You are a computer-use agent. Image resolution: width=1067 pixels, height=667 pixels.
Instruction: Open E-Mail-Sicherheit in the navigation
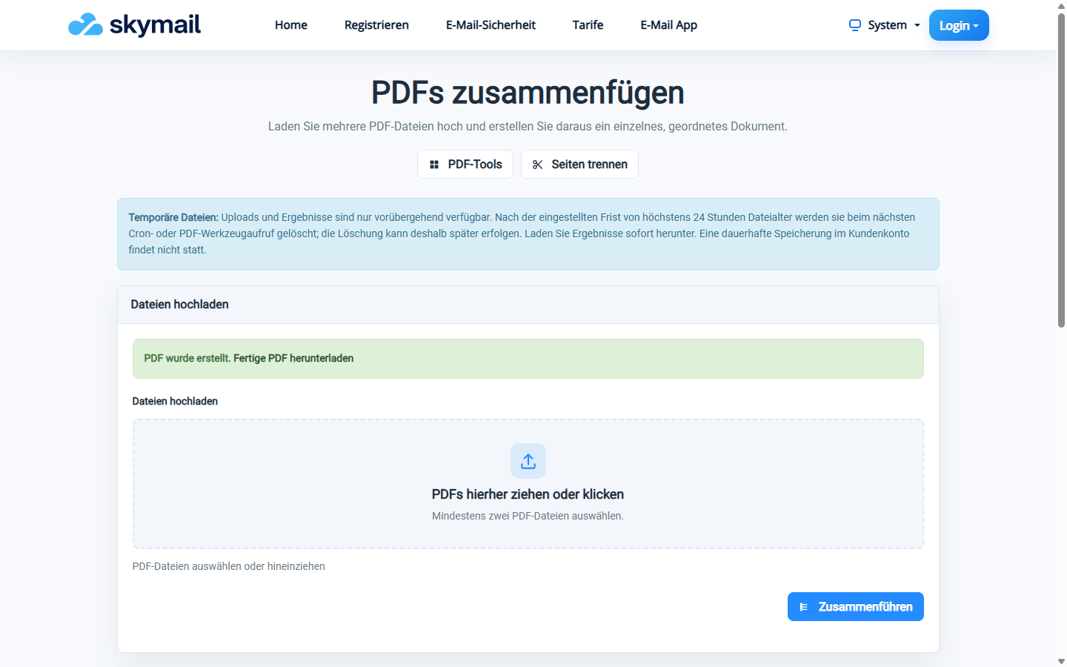pyautogui.click(x=491, y=25)
